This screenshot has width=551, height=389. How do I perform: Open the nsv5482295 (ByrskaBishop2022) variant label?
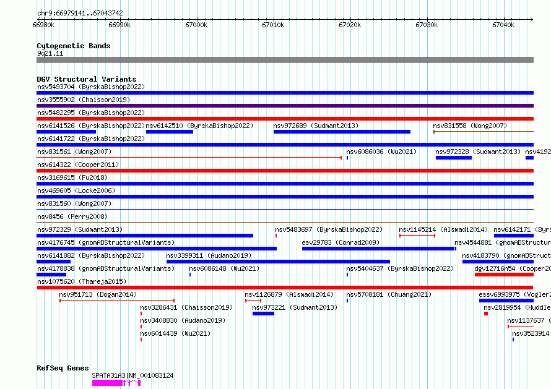(x=91, y=113)
